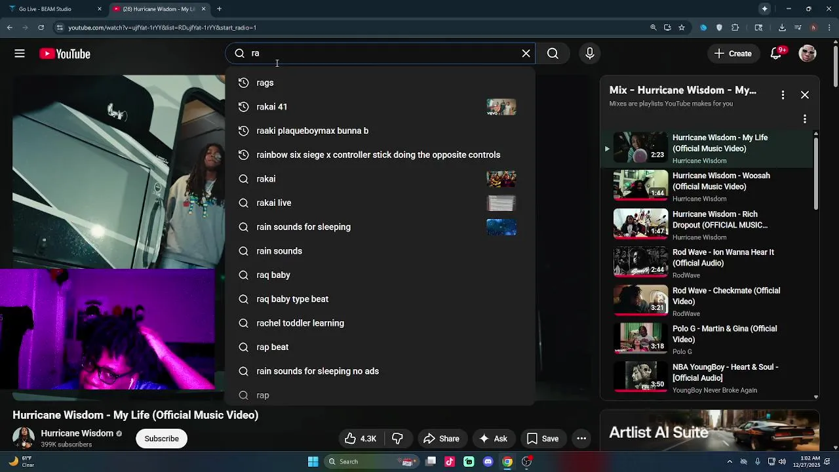Go to YouTube home via logo
This screenshot has height=472, width=839.
click(x=64, y=54)
